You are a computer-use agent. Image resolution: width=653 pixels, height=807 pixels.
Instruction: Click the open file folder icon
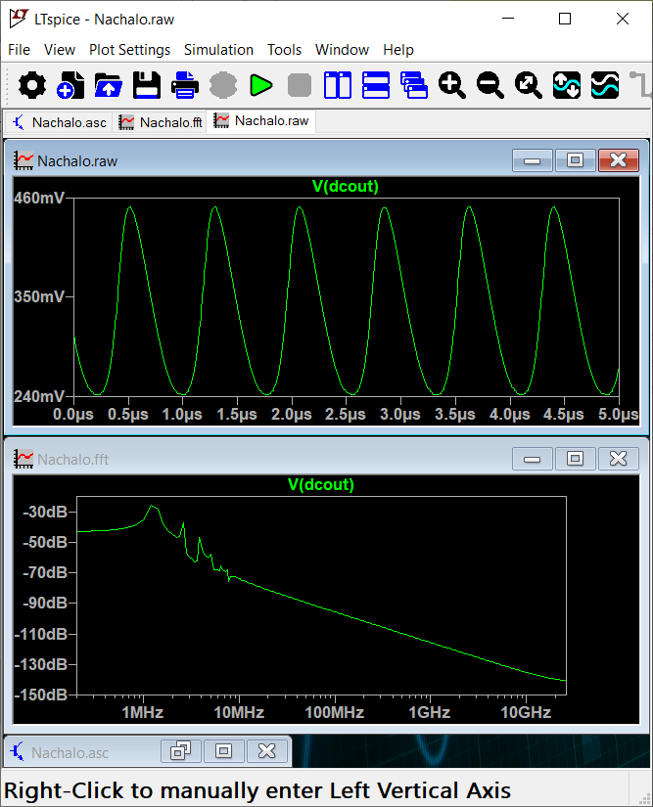point(108,85)
